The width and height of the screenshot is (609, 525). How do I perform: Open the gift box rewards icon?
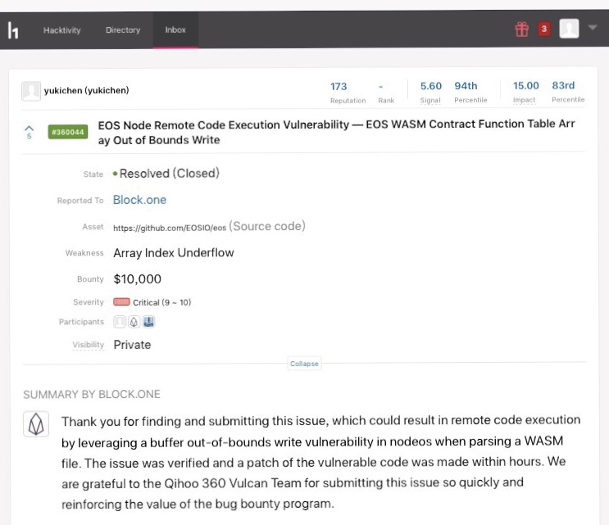pos(521,29)
